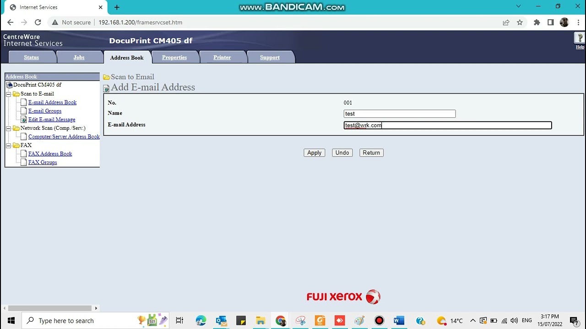The image size is (586, 329).
Task: Go back with the browser back arrow
Action: point(11,22)
